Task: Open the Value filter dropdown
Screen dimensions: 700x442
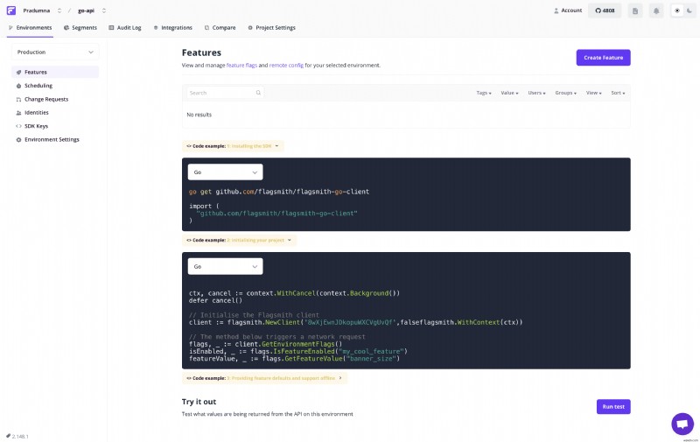Action: pyautogui.click(x=509, y=93)
